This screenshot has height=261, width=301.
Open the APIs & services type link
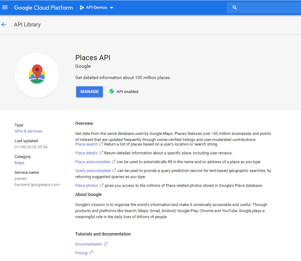[x=28, y=131]
